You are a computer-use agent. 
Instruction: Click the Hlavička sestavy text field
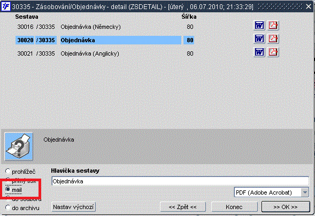(180, 181)
